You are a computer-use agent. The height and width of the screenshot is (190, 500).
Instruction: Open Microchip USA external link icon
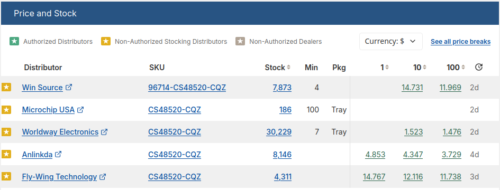(80, 110)
